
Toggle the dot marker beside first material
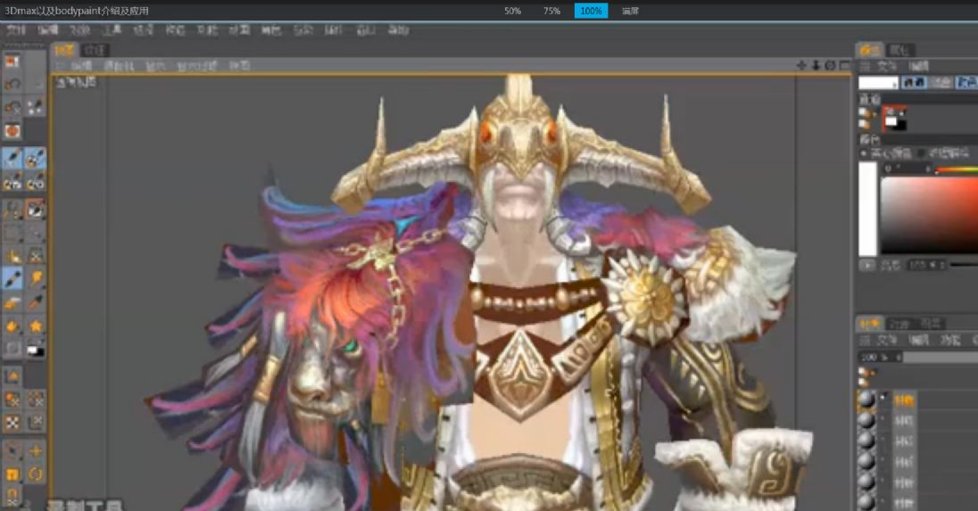click(883, 397)
